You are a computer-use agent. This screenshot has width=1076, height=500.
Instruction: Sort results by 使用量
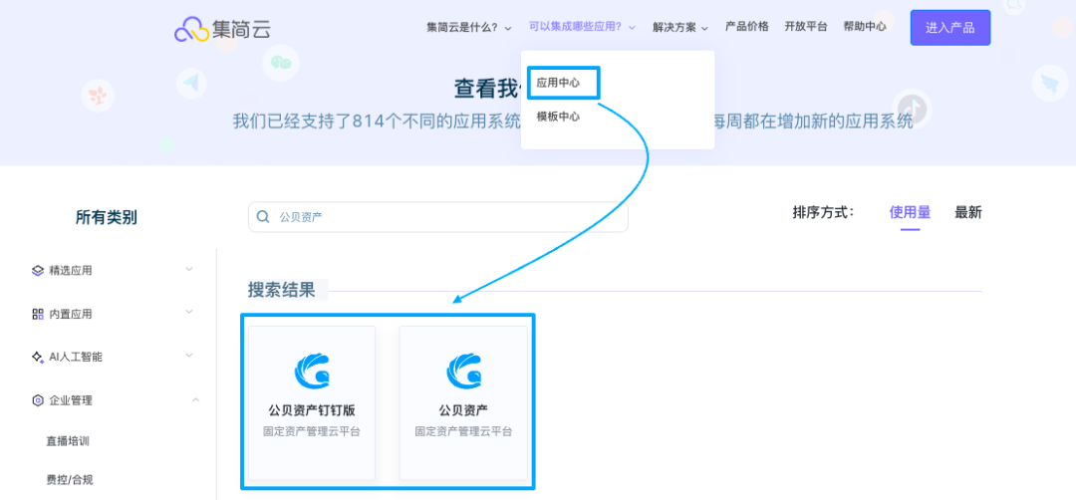tap(910, 212)
